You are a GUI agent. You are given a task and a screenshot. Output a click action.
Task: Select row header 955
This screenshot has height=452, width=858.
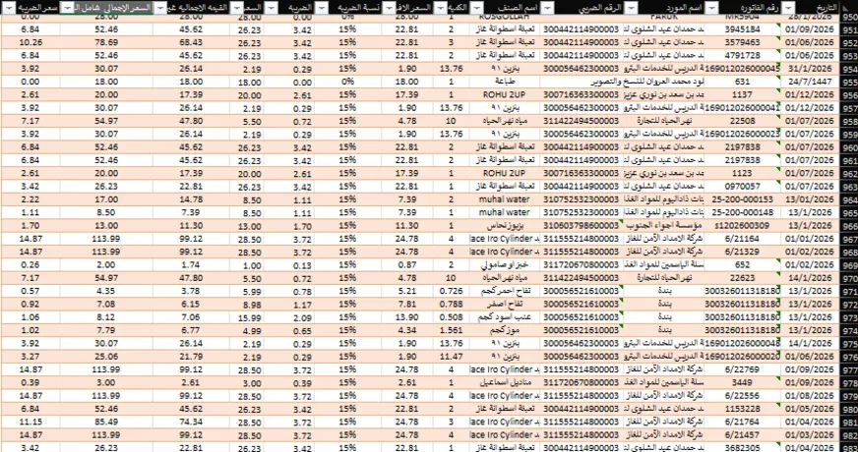point(848,82)
